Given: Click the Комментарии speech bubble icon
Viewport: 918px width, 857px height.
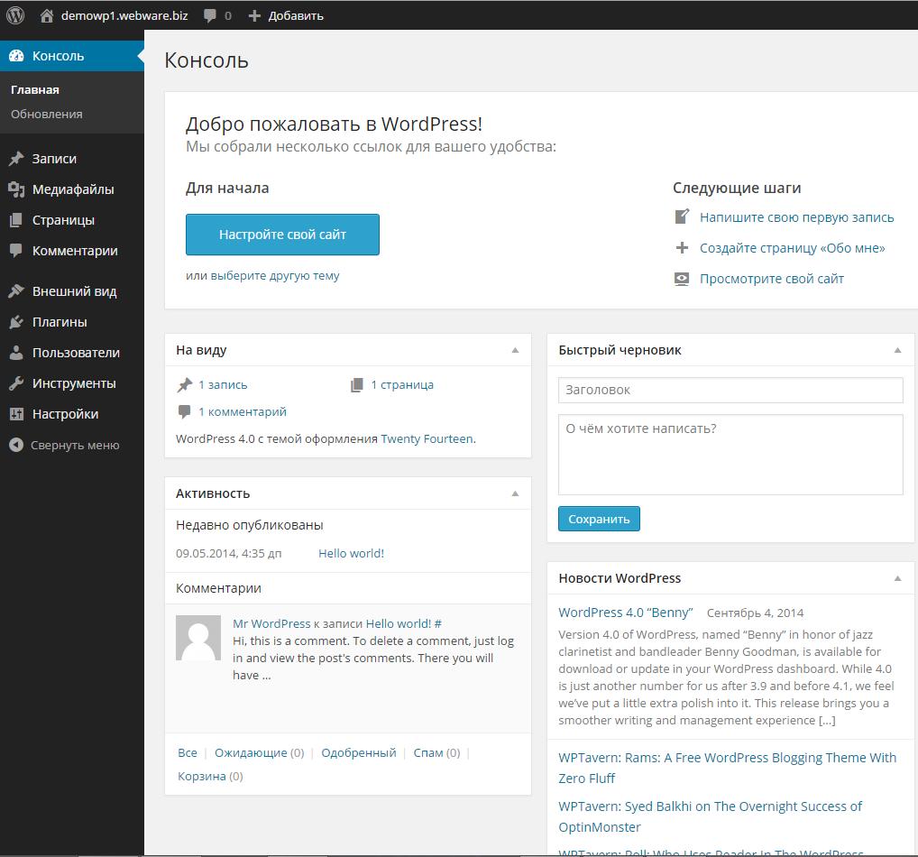Looking at the screenshot, I should (16, 250).
